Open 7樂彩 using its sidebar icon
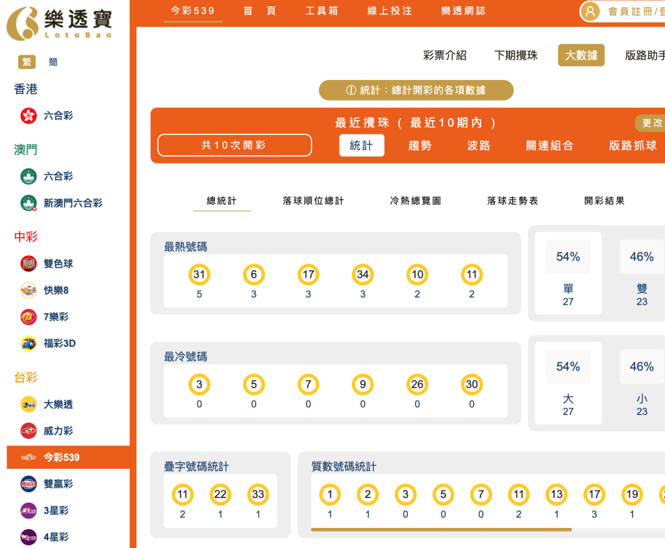The image size is (665, 548). click(x=27, y=317)
